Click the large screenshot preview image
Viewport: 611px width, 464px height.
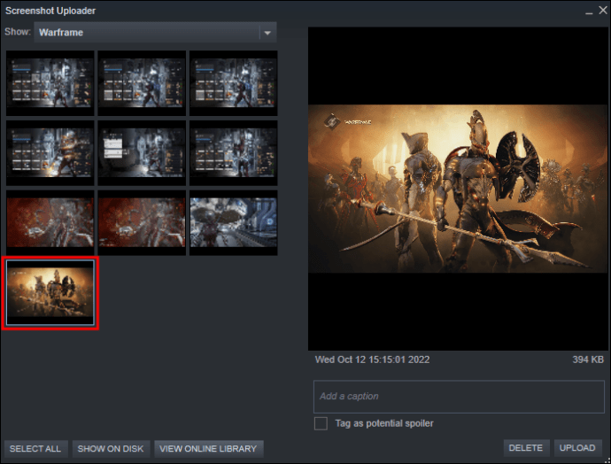[x=458, y=189]
